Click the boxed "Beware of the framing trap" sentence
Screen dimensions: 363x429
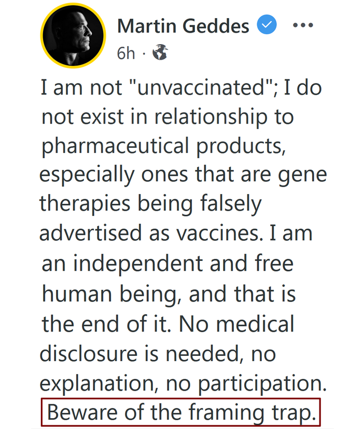tap(181, 412)
